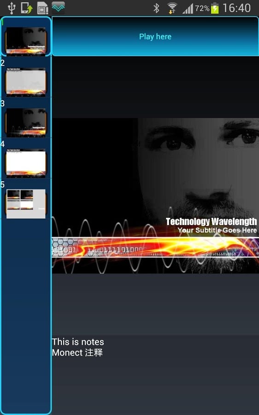The image size is (259, 415).
Task: Open the Monect wave notification icon
Action: [x=58, y=8]
